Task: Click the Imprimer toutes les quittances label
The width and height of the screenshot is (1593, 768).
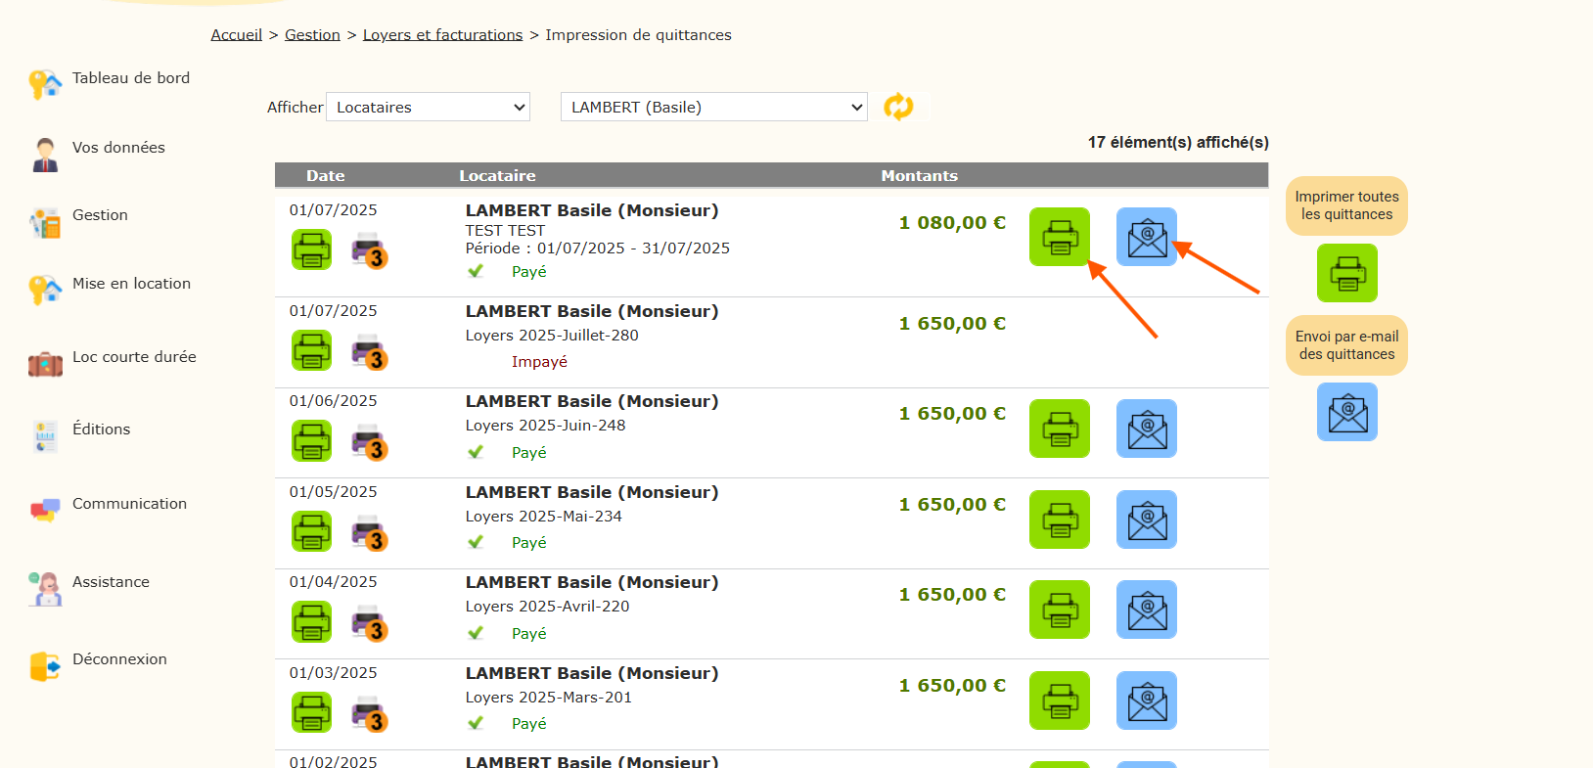Action: [x=1346, y=205]
